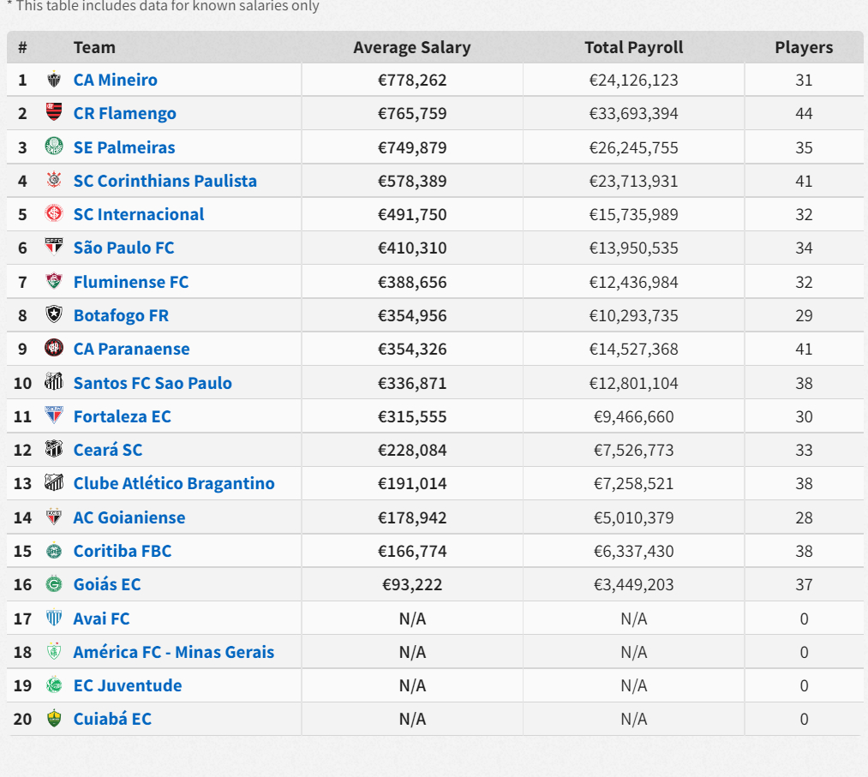The width and height of the screenshot is (868, 777).
Task: Select the €5,010,379 total payroll cell
Action: (x=634, y=518)
